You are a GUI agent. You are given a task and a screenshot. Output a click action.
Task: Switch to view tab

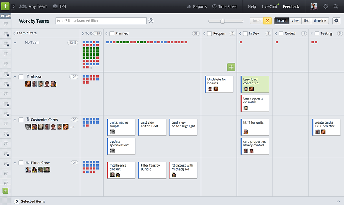[x=295, y=21]
